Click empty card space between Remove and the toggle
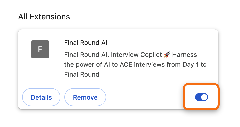240x127 pixels. click(x=144, y=97)
